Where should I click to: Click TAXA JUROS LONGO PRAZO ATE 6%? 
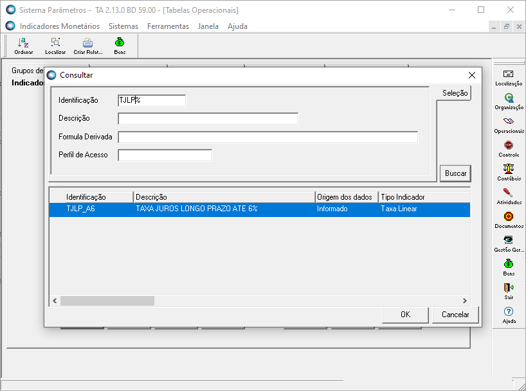[x=197, y=209]
